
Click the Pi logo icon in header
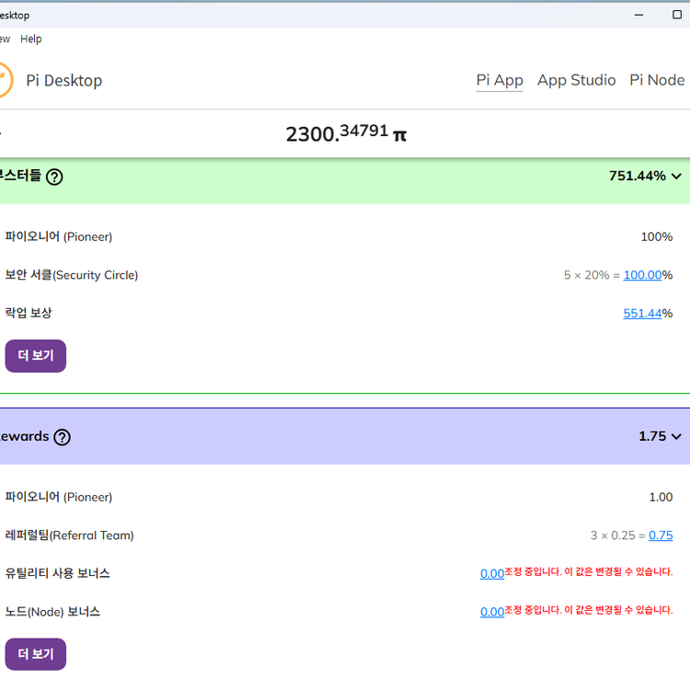click(x=5, y=80)
